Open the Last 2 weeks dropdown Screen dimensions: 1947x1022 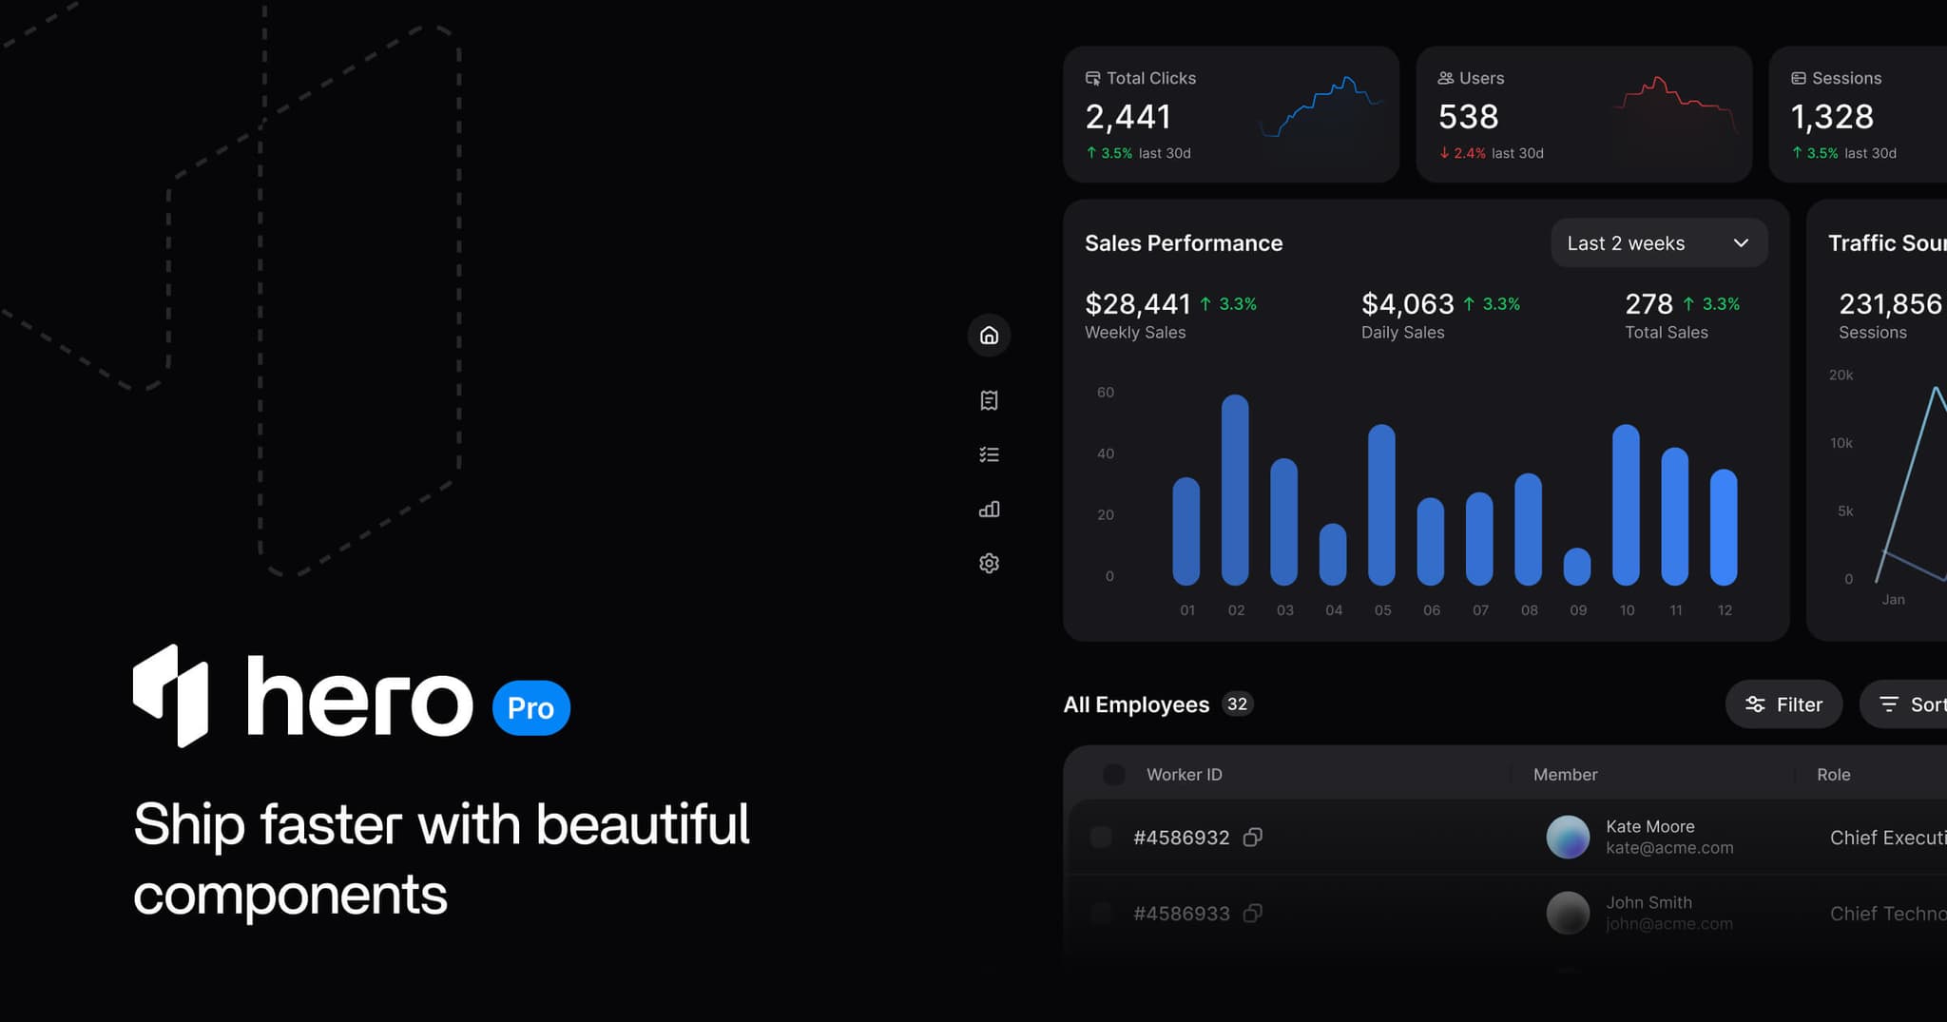(x=1658, y=243)
